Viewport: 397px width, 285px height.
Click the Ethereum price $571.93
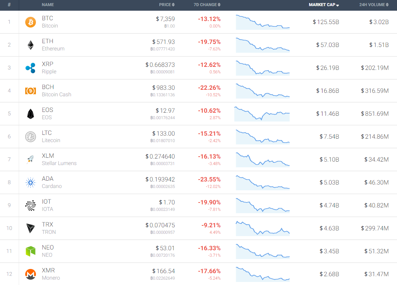click(164, 42)
